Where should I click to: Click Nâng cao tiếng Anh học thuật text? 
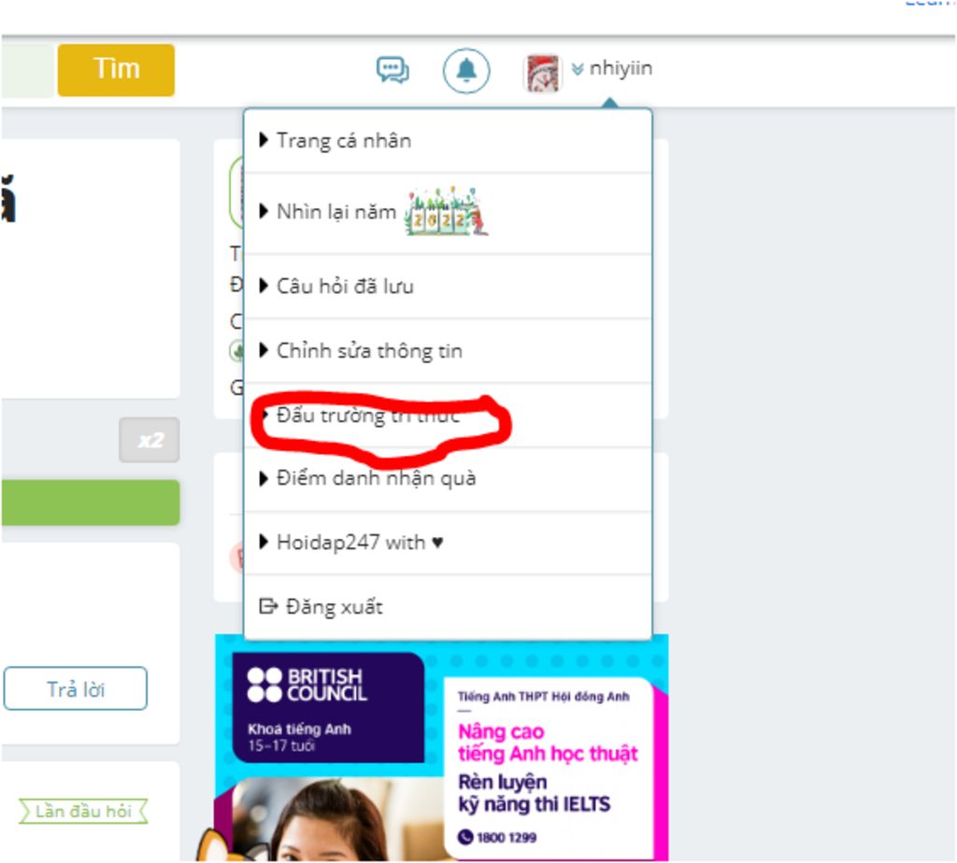coord(548,743)
